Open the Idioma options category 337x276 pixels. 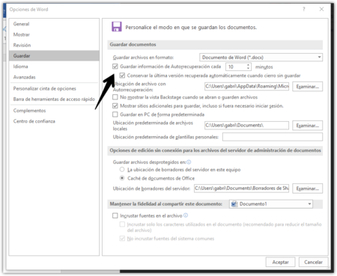[54, 67]
